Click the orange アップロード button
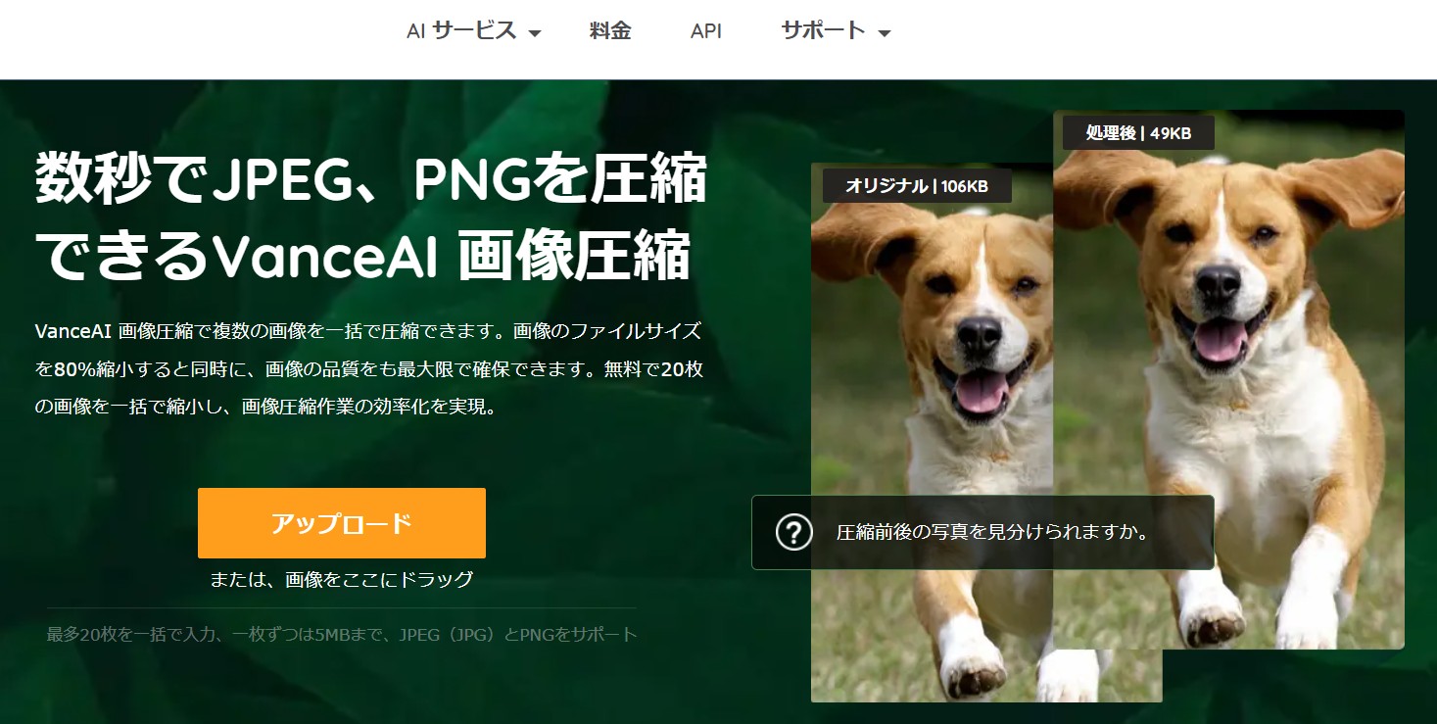The width and height of the screenshot is (1437, 724). [342, 523]
